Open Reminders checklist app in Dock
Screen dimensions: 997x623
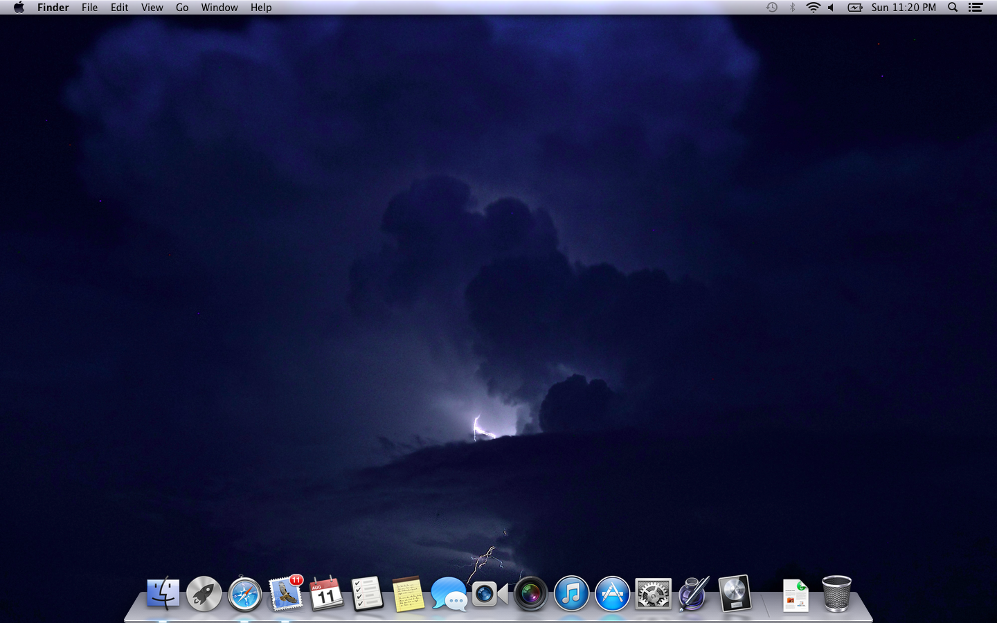click(x=367, y=594)
